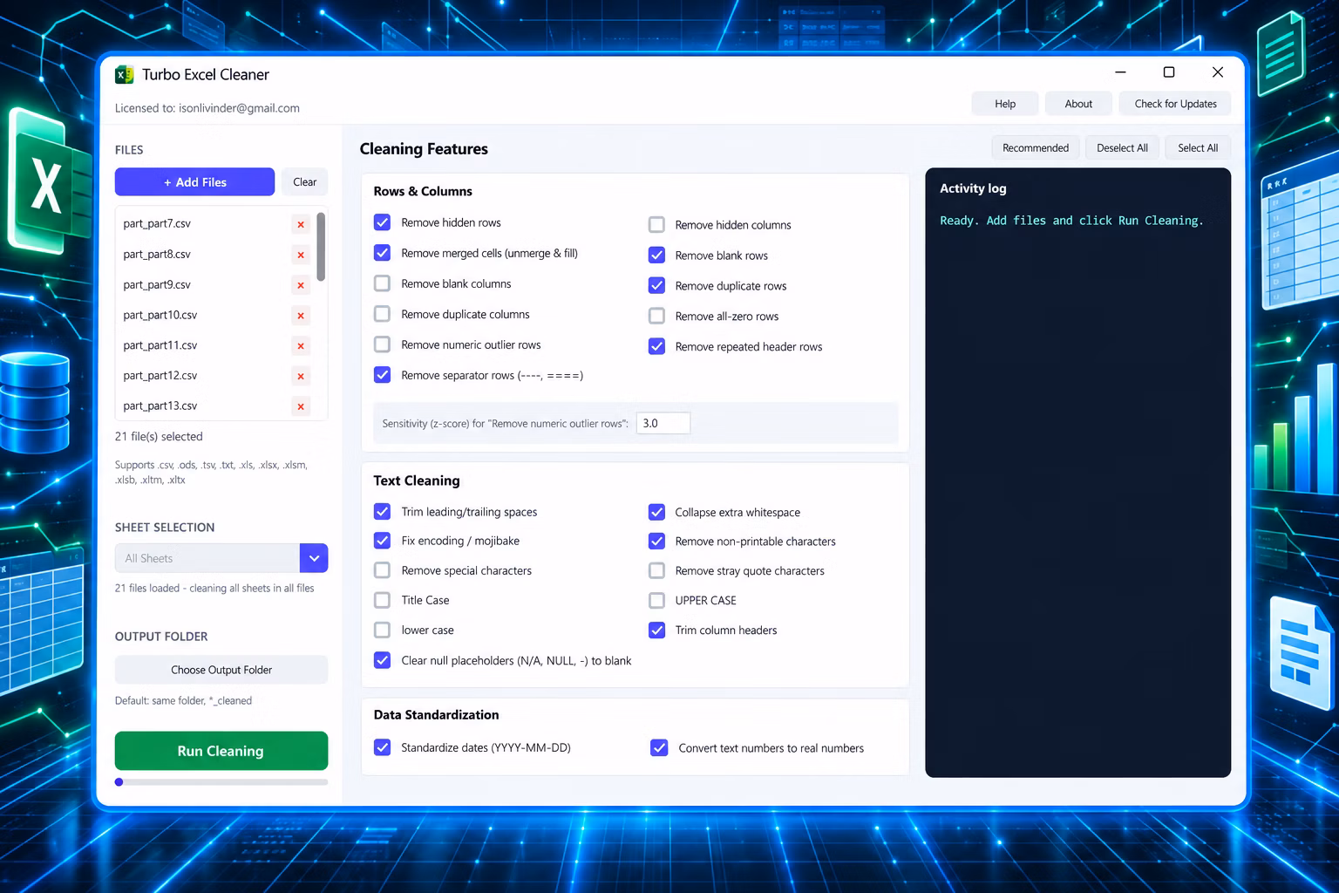Screen dimensions: 1339x893
Task: Check the lower case option
Action: [382, 630]
